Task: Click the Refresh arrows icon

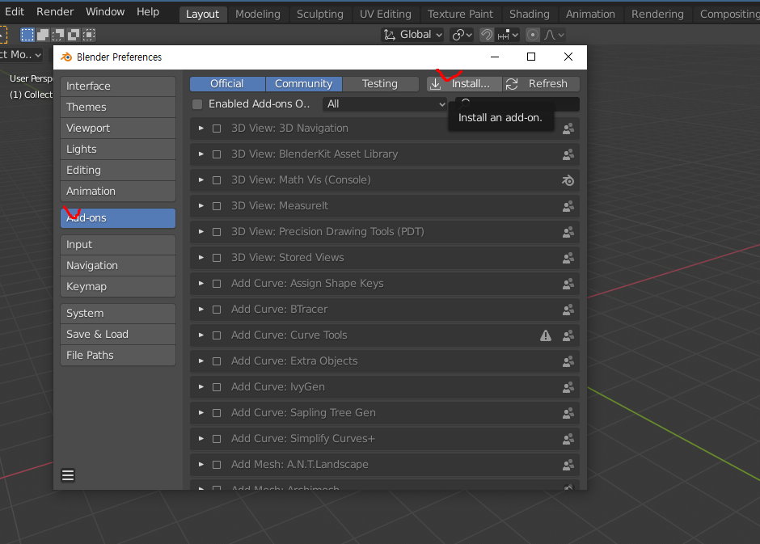Action: coord(512,84)
